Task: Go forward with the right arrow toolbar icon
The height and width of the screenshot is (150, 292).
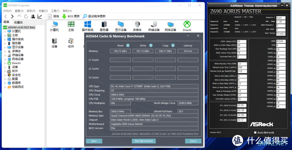Action: [12, 17]
